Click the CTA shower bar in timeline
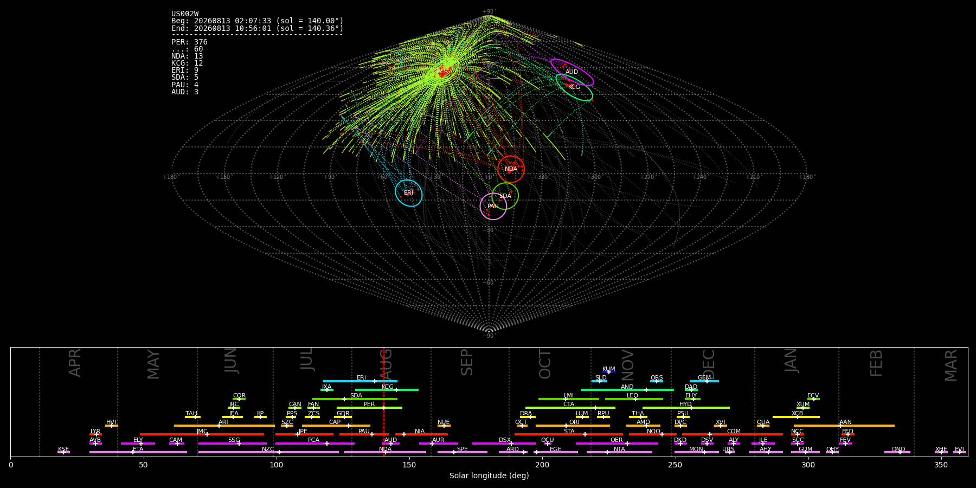Viewport: 976px width, 488px height. coord(570,408)
